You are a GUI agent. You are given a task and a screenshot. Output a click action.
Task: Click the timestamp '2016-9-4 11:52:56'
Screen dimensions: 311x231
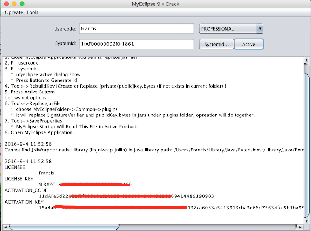28,144
